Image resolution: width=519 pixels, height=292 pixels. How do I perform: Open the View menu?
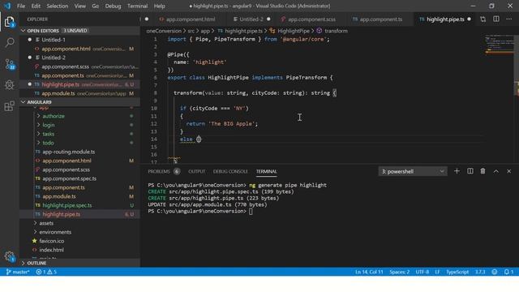point(79,6)
